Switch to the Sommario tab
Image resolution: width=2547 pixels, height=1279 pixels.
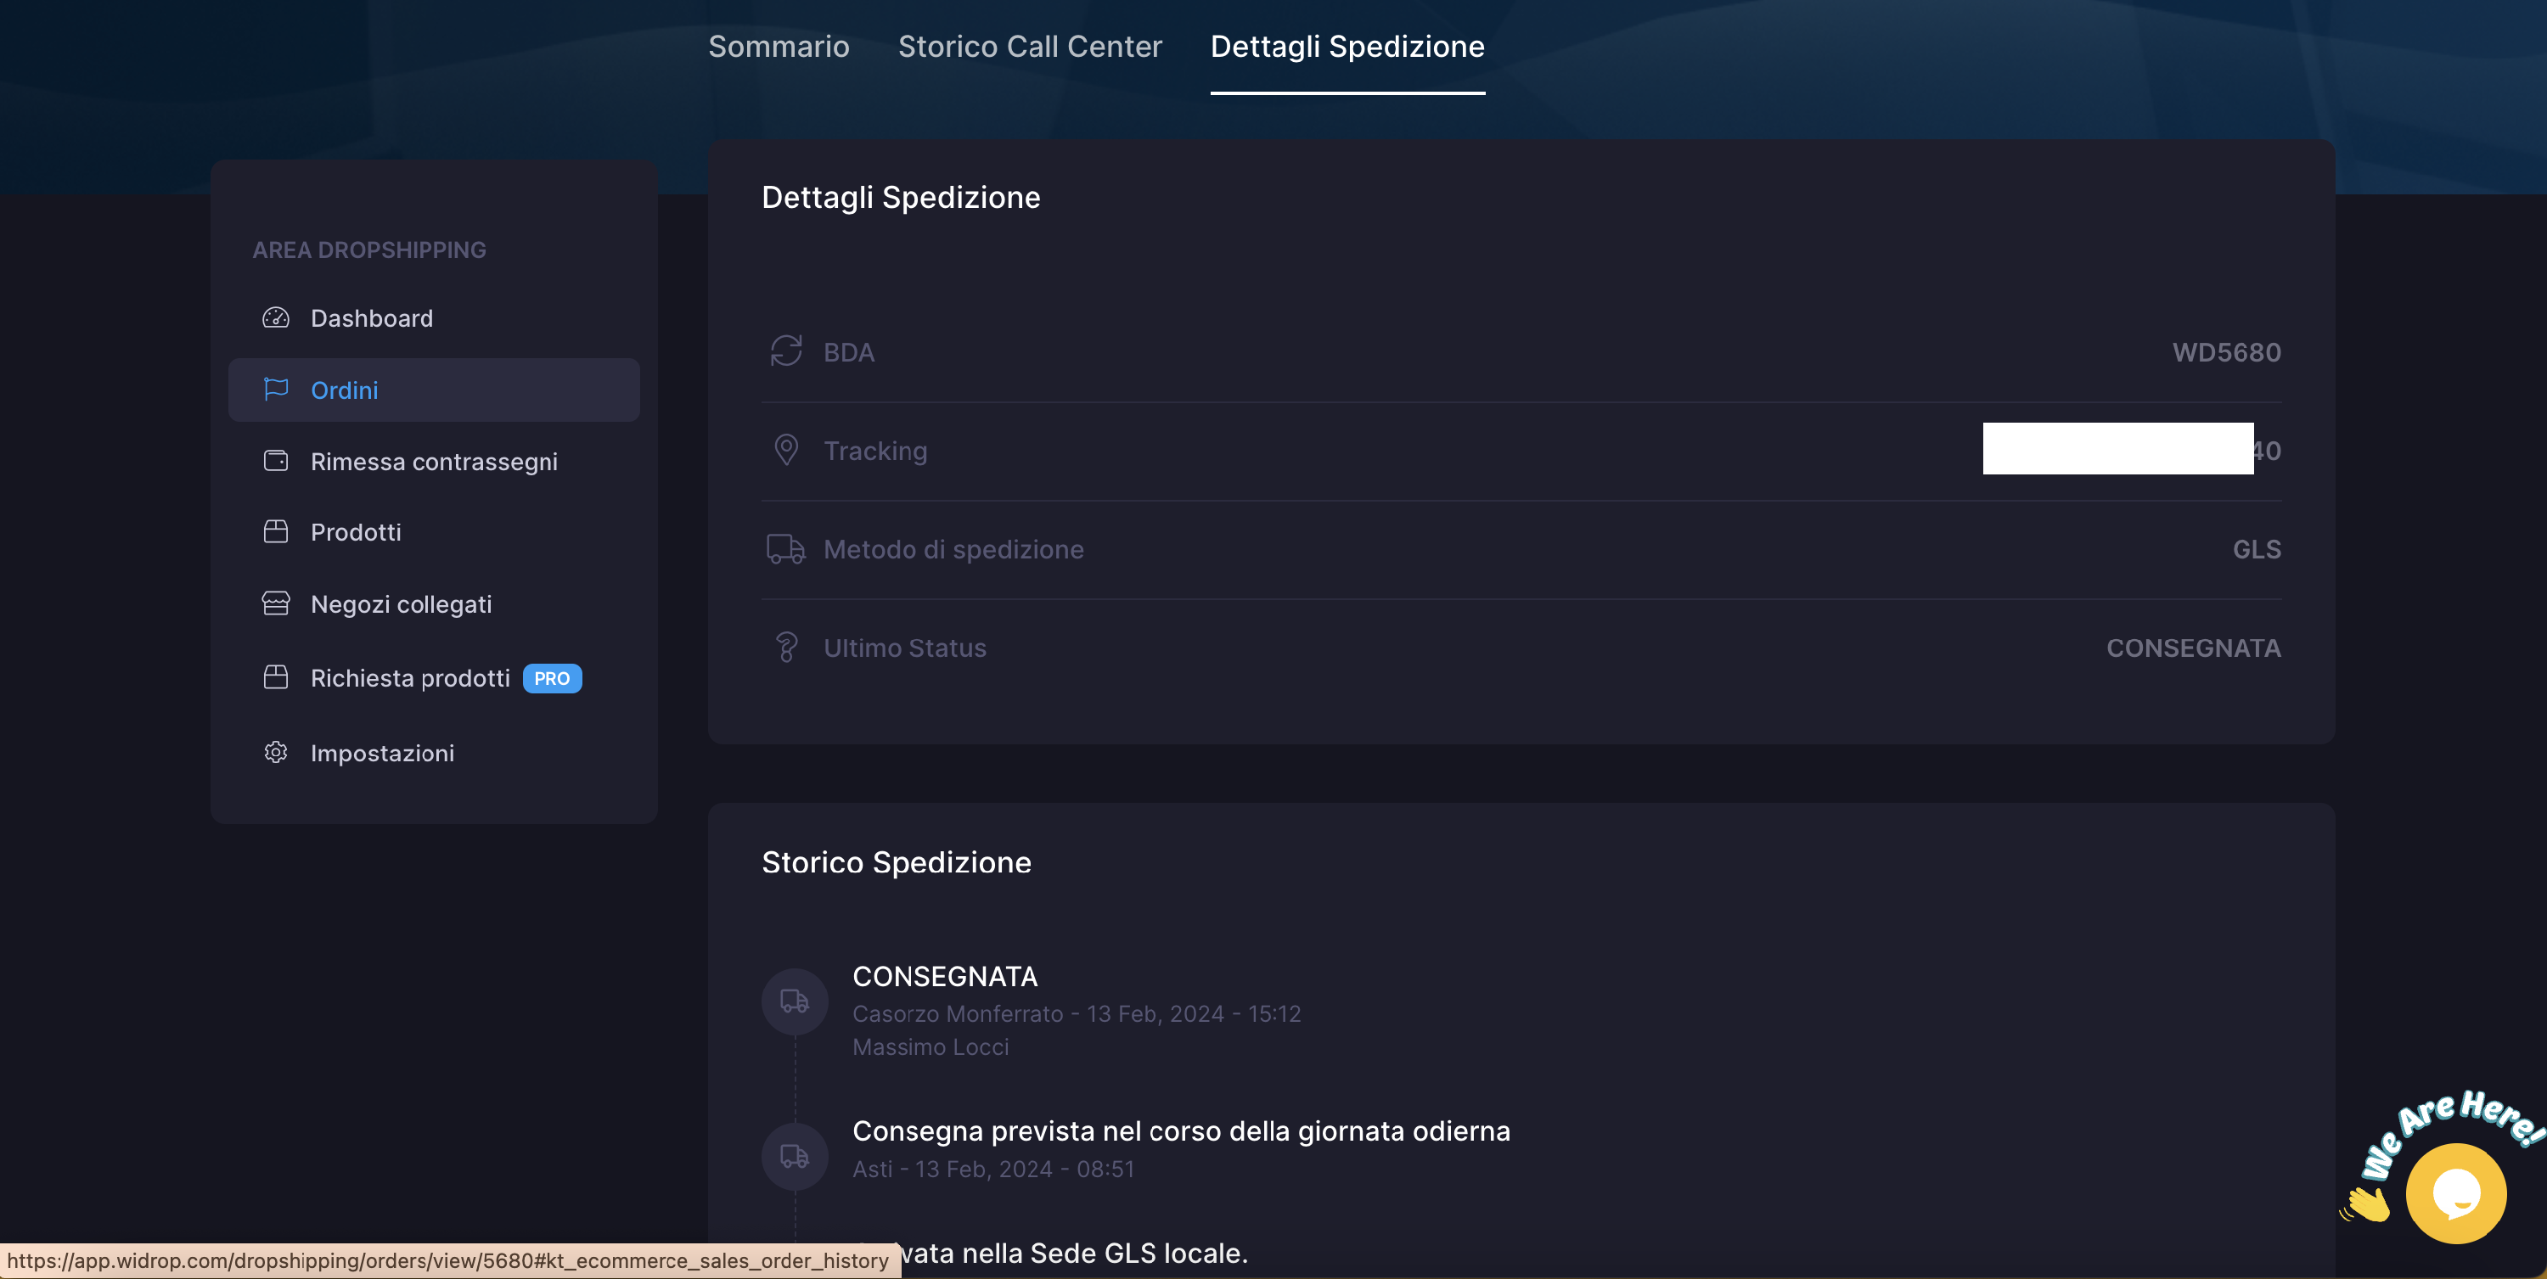[x=779, y=47]
